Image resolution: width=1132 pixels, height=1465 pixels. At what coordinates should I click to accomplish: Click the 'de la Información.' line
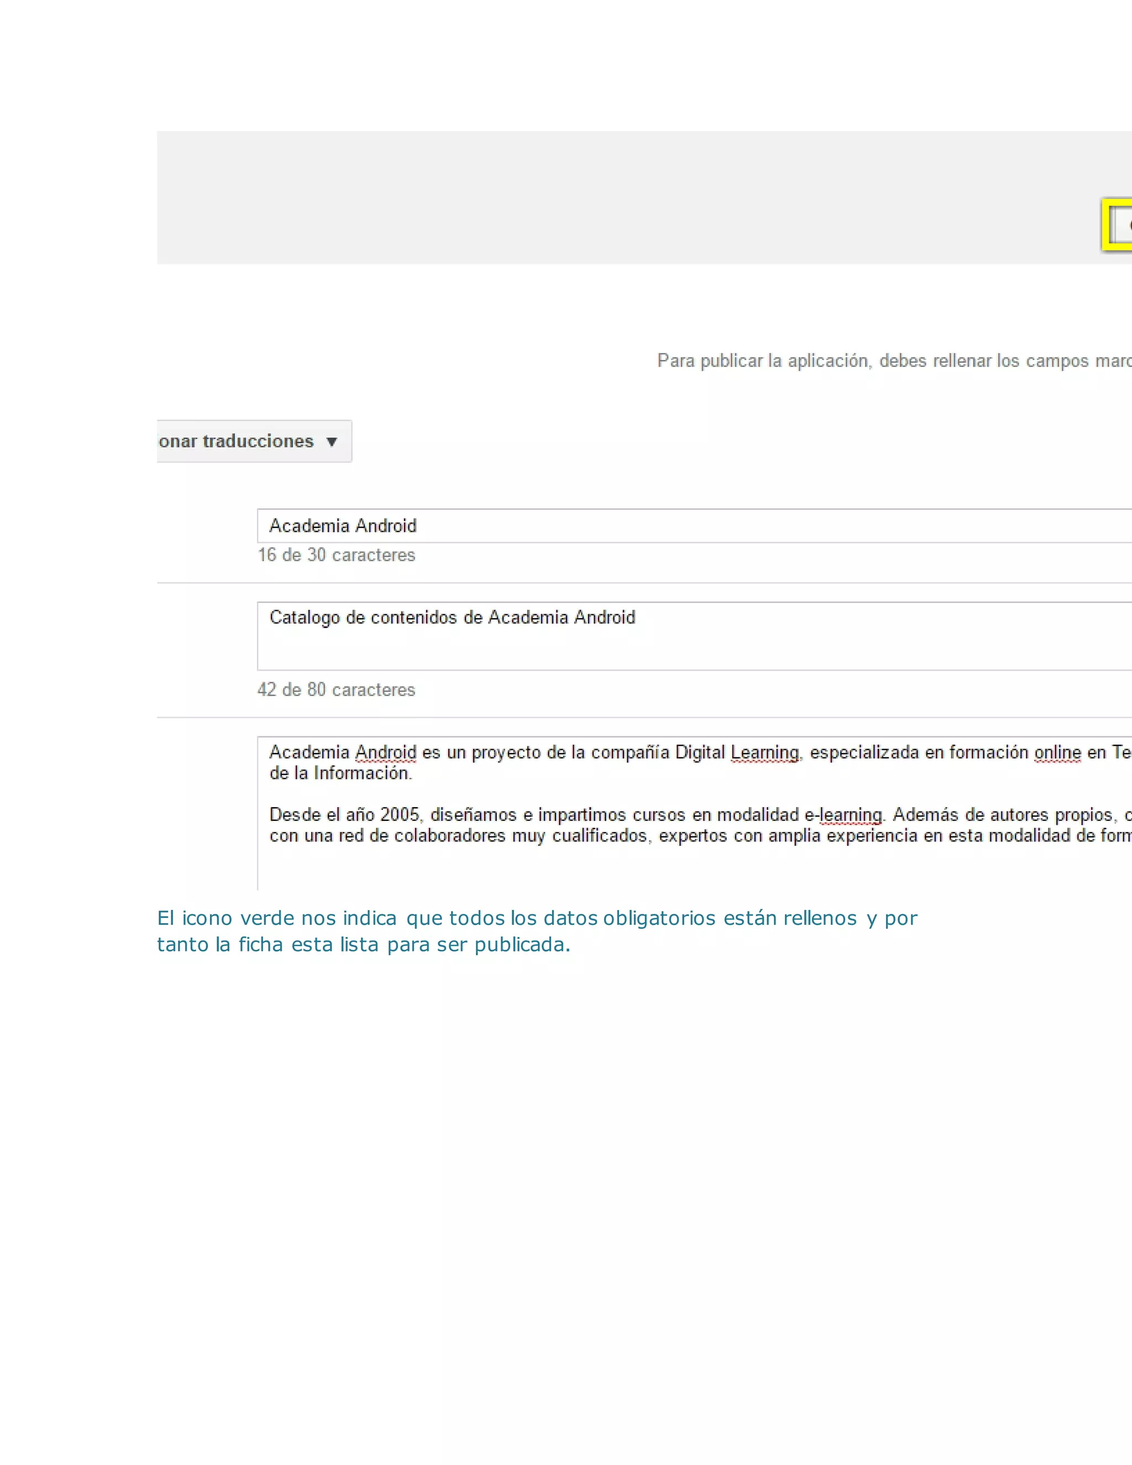click(340, 774)
